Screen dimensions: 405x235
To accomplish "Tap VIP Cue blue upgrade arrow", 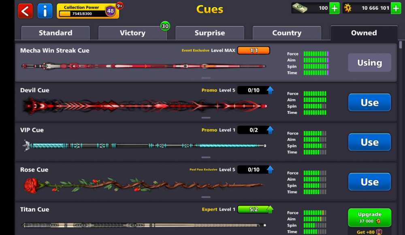I will pyautogui.click(x=270, y=130).
